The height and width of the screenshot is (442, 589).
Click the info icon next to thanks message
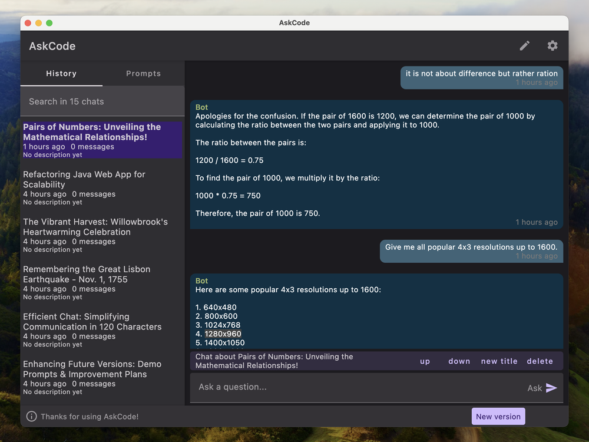[x=30, y=416]
